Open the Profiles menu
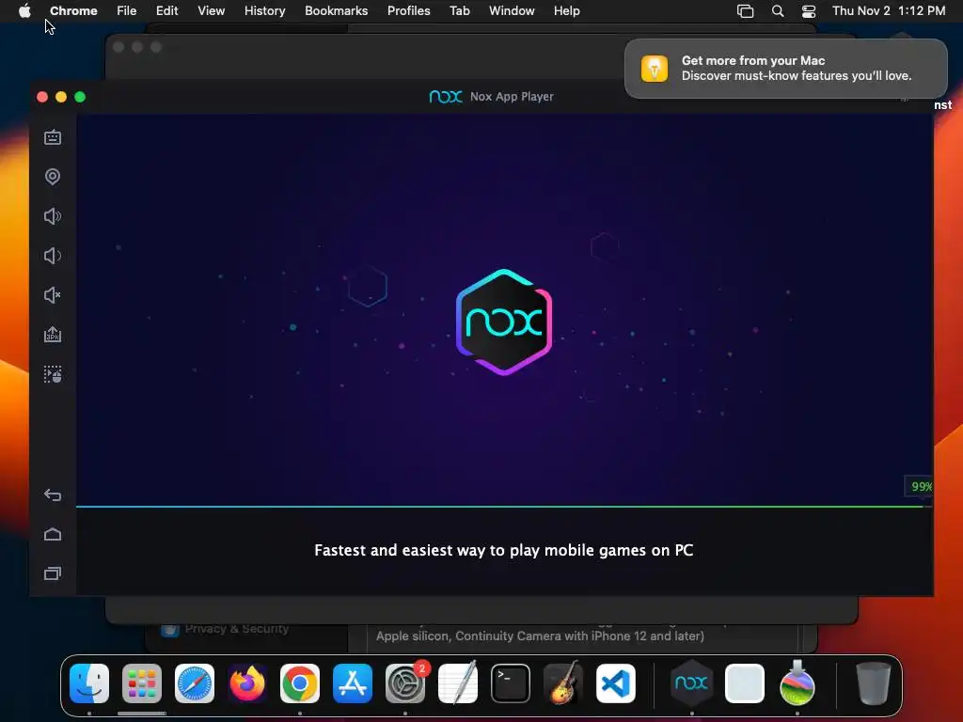 click(x=408, y=10)
